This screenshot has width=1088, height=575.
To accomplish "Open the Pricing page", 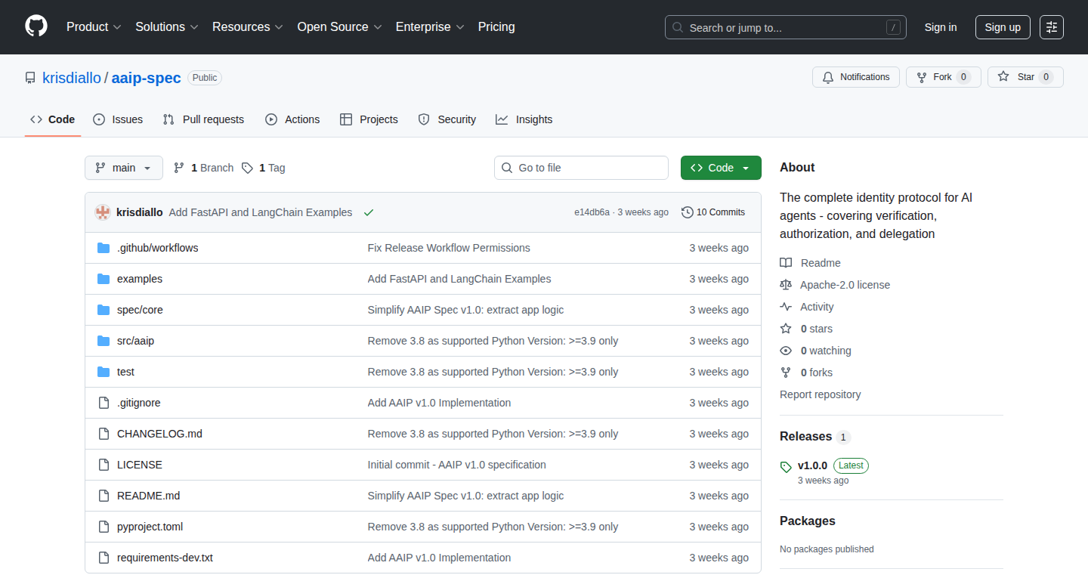I will coord(496,27).
